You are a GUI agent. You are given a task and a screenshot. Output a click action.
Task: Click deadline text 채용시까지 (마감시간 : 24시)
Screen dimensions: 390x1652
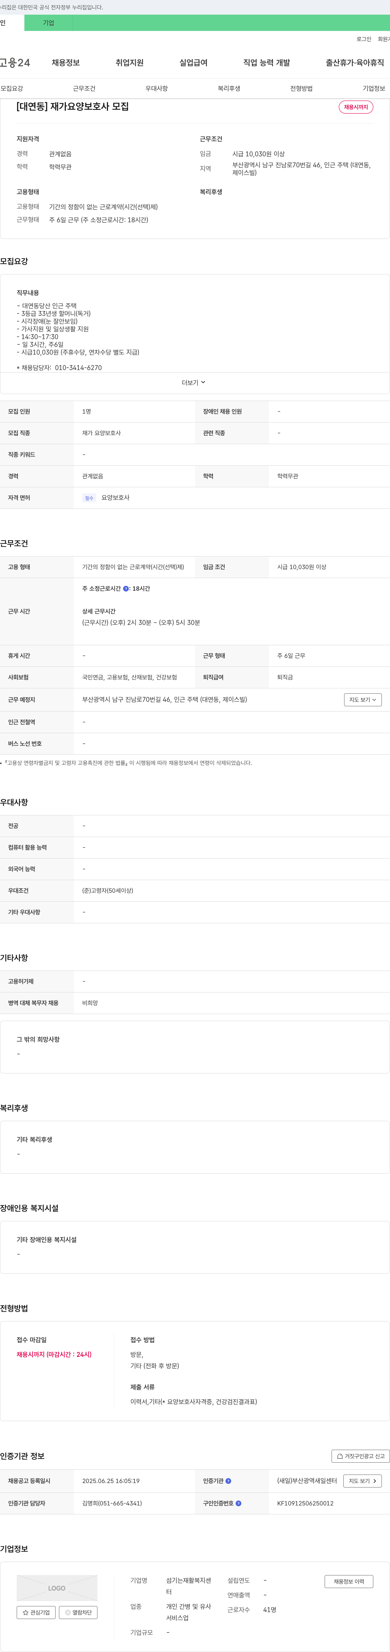coord(54,1354)
